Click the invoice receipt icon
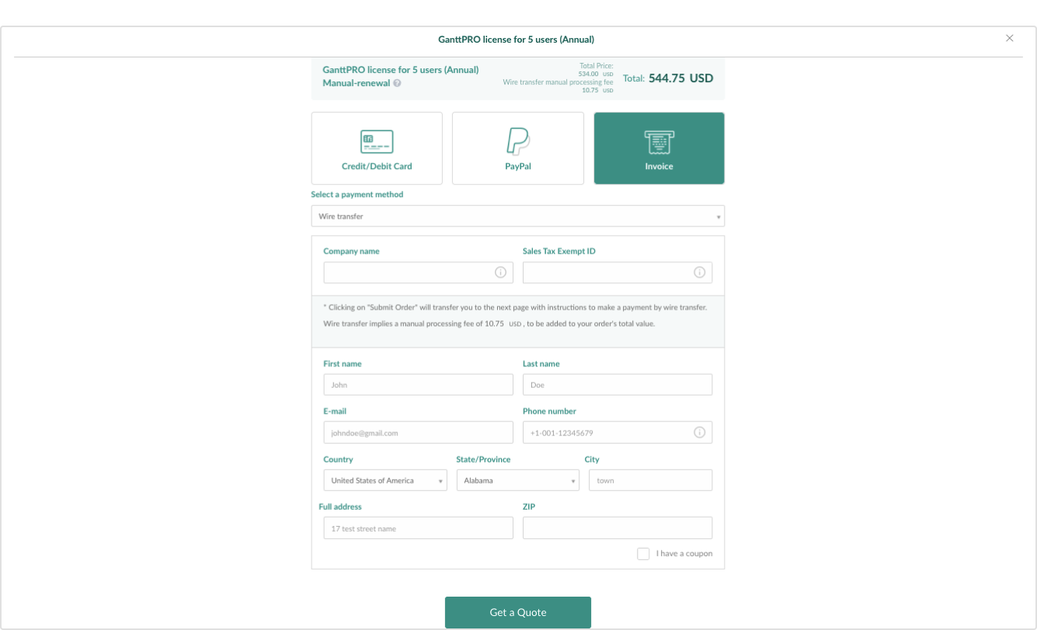This screenshot has width=1037, height=630. click(x=659, y=142)
